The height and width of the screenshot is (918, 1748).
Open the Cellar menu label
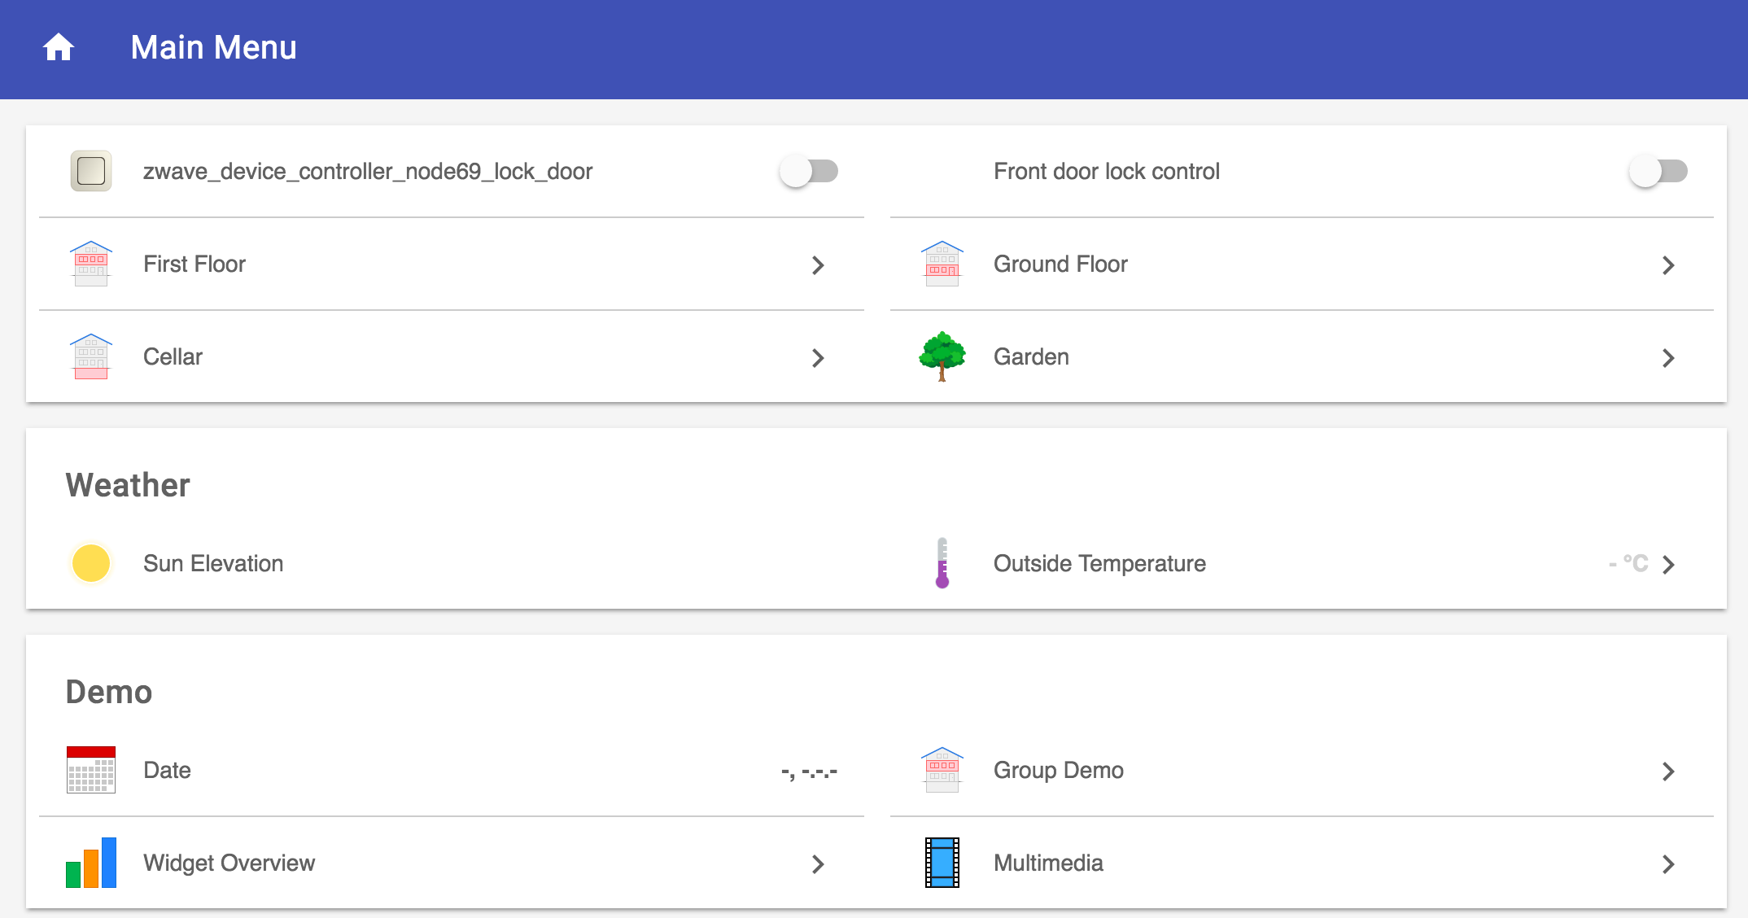click(x=173, y=356)
